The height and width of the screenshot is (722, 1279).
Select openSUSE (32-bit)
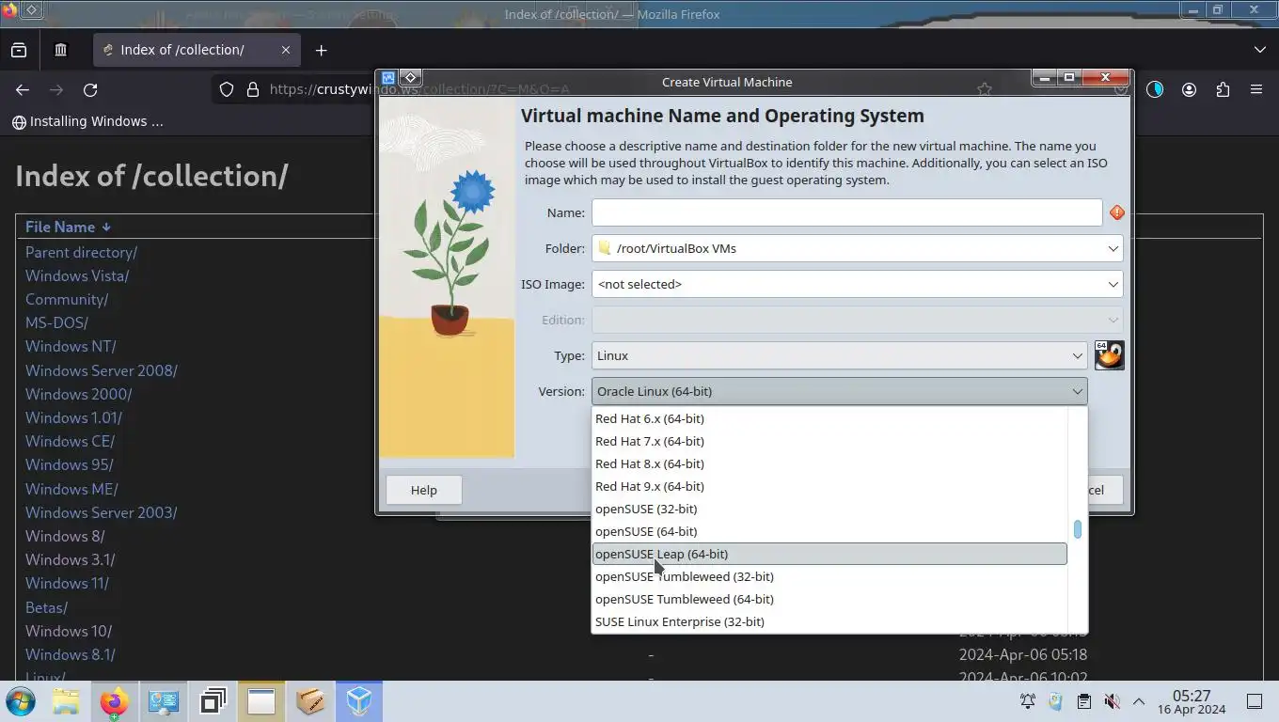pyautogui.click(x=829, y=509)
